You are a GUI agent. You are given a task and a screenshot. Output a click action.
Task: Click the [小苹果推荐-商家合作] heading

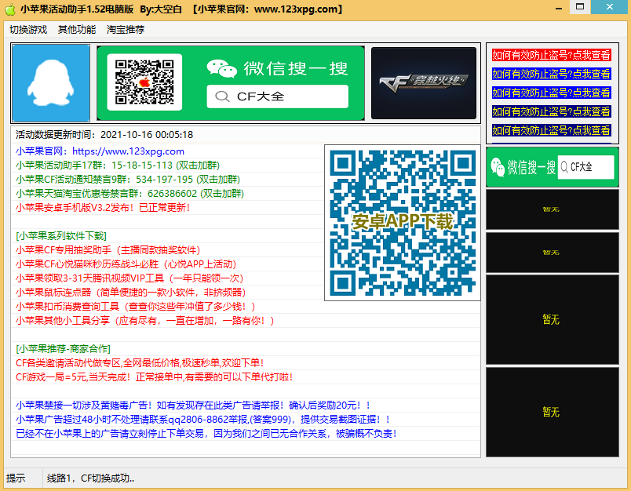click(x=64, y=349)
